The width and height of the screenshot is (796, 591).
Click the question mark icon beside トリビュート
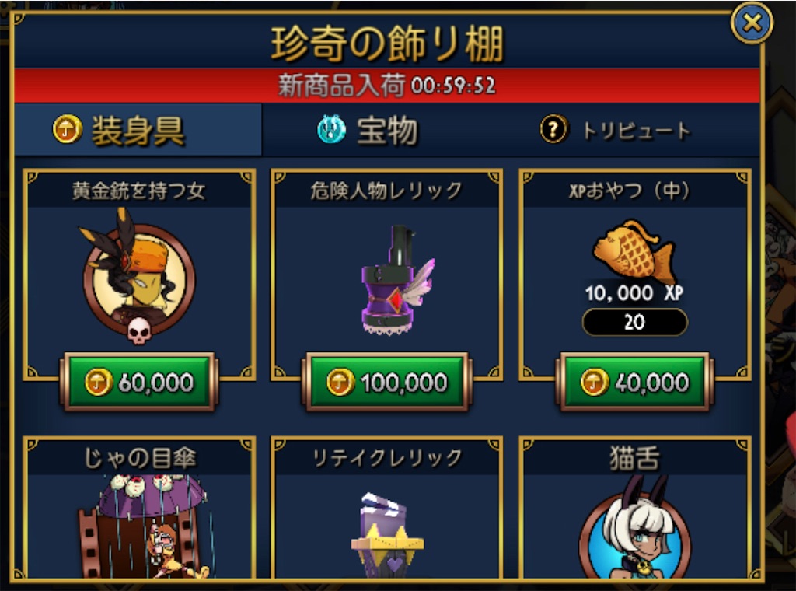coord(553,129)
